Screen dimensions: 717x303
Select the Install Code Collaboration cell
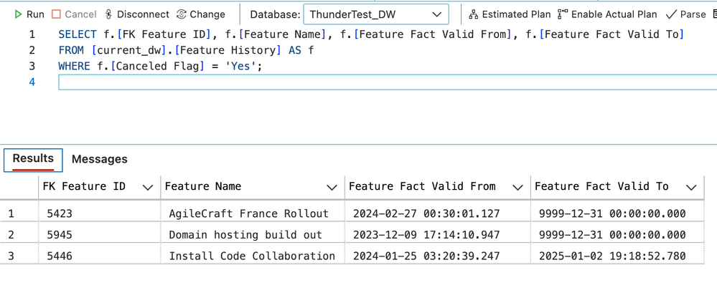click(253, 256)
